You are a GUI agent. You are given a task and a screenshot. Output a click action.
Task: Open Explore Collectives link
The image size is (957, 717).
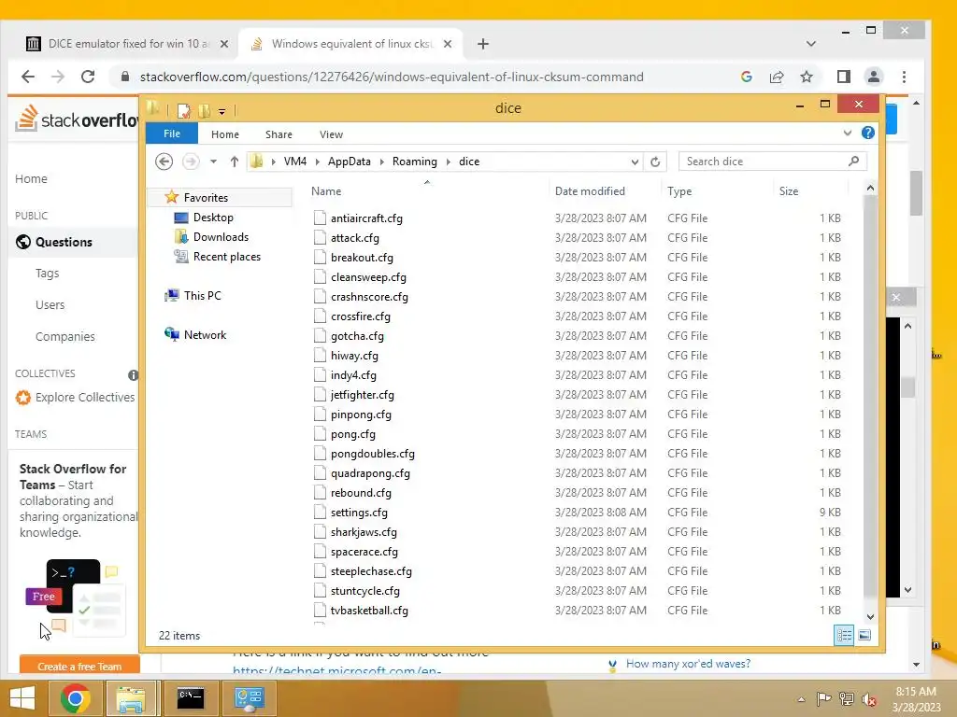[85, 398]
